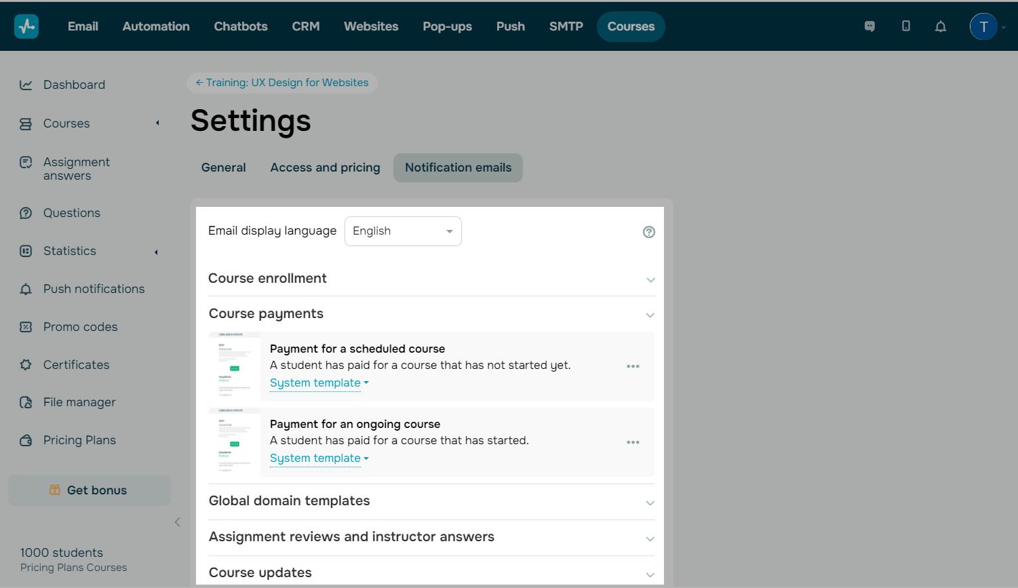Open options for ongoing course payment email

pos(633,442)
